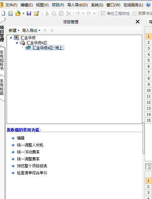The image size is (152, 199).
Task: Click the New file toolbar icon
Action: pos(3,13)
